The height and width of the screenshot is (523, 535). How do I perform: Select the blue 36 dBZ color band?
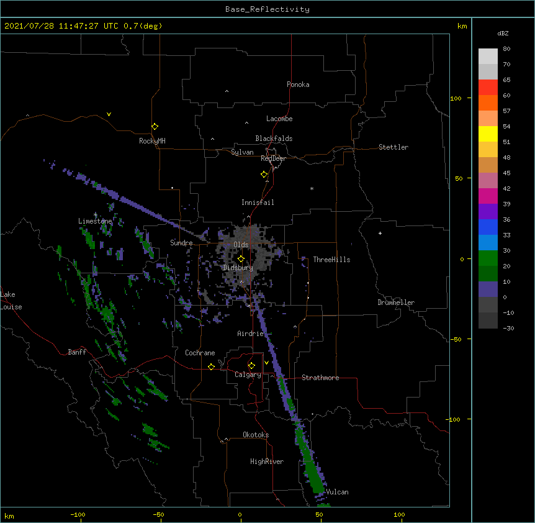click(488, 227)
